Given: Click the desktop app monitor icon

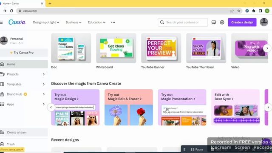Looking at the screenshot, I should point(214,22).
